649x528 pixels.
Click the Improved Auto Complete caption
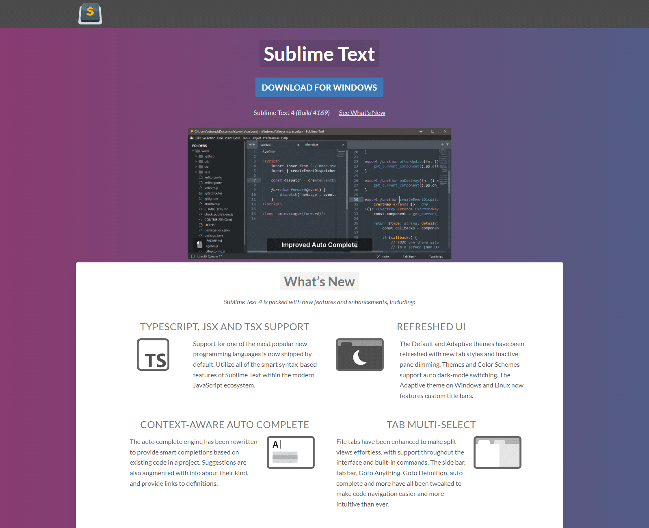320,245
